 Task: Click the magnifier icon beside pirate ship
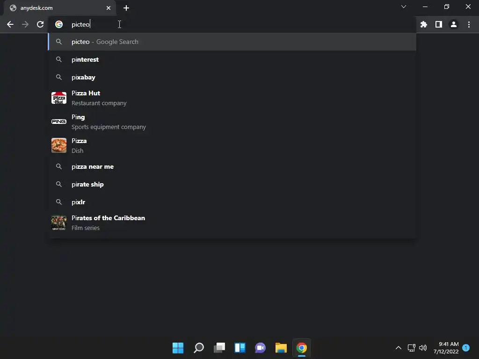tap(59, 184)
